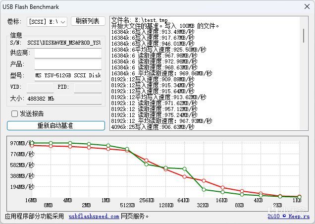Click the green read-speed point at 64KB

185,169
